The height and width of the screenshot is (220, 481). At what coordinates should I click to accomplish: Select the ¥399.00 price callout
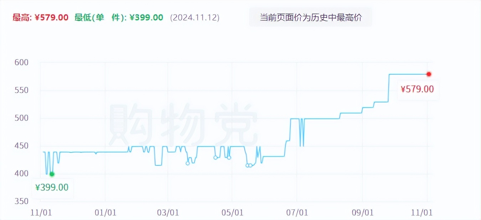(52, 187)
